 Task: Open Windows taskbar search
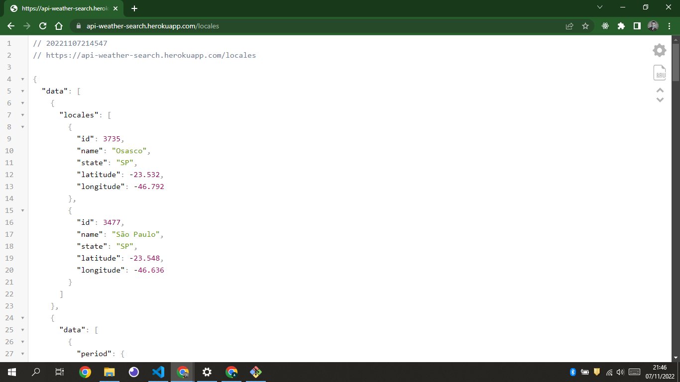click(x=36, y=372)
